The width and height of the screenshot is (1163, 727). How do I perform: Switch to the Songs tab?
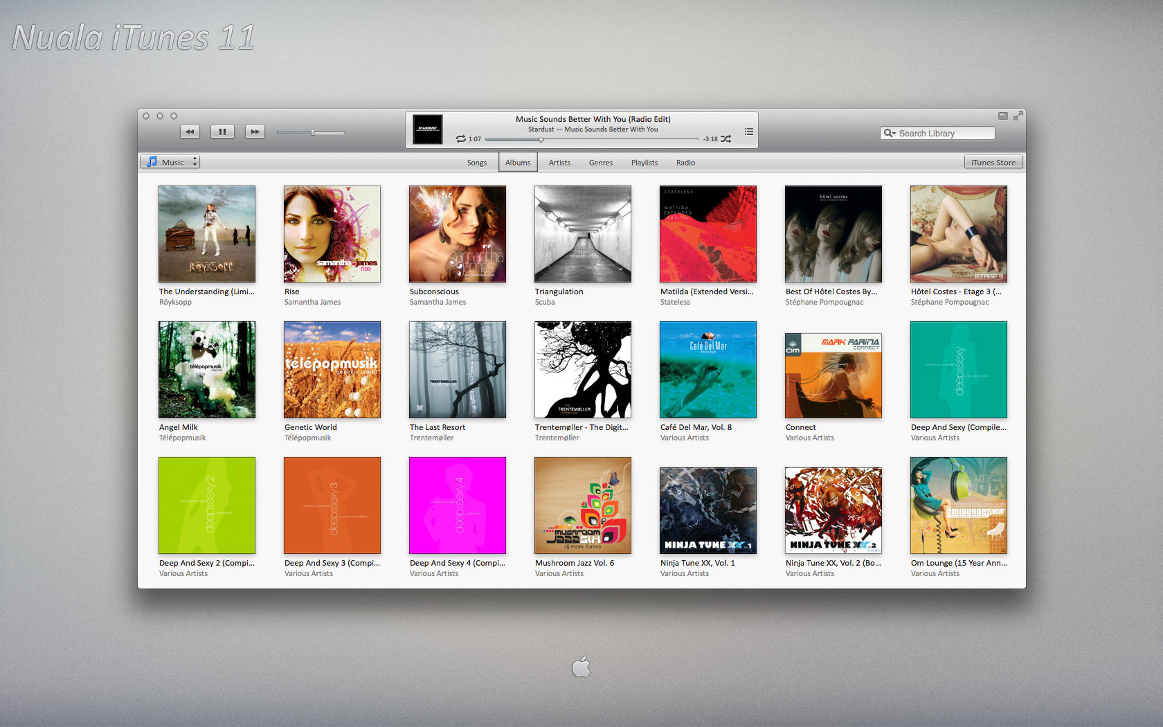(477, 163)
